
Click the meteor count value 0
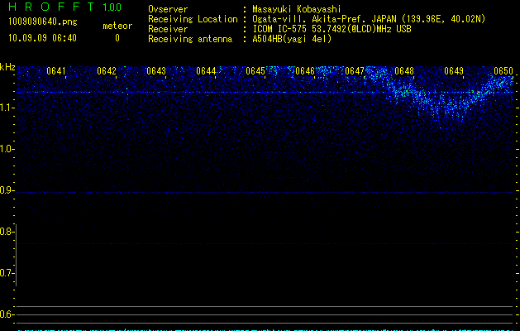pyautogui.click(x=117, y=38)
